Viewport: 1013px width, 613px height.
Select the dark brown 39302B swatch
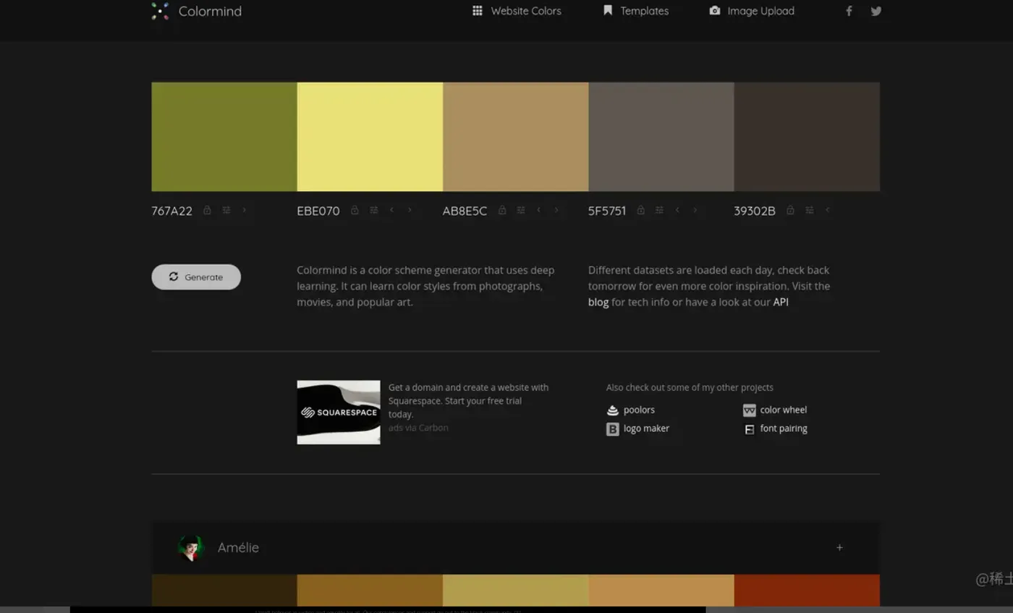click(807, 137)
